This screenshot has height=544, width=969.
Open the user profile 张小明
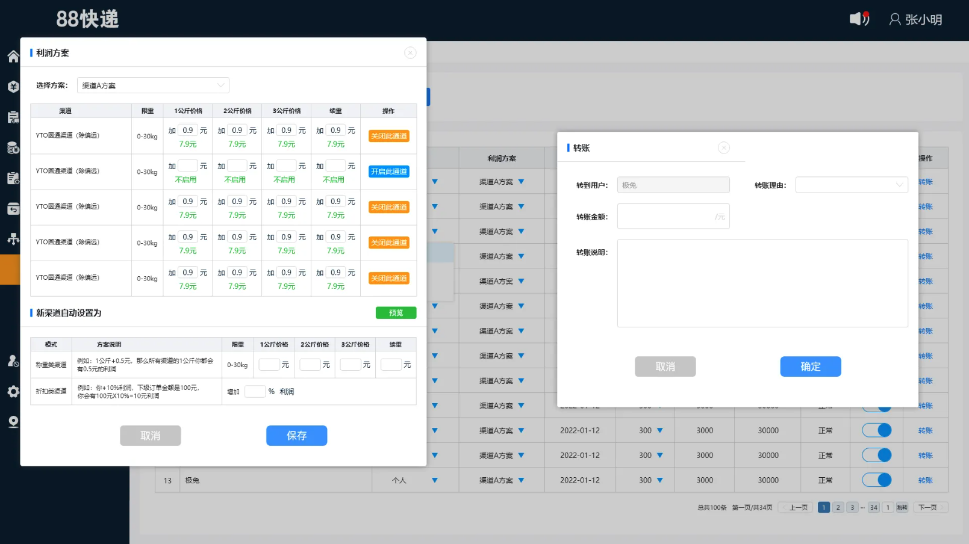(x=915, y=19)
